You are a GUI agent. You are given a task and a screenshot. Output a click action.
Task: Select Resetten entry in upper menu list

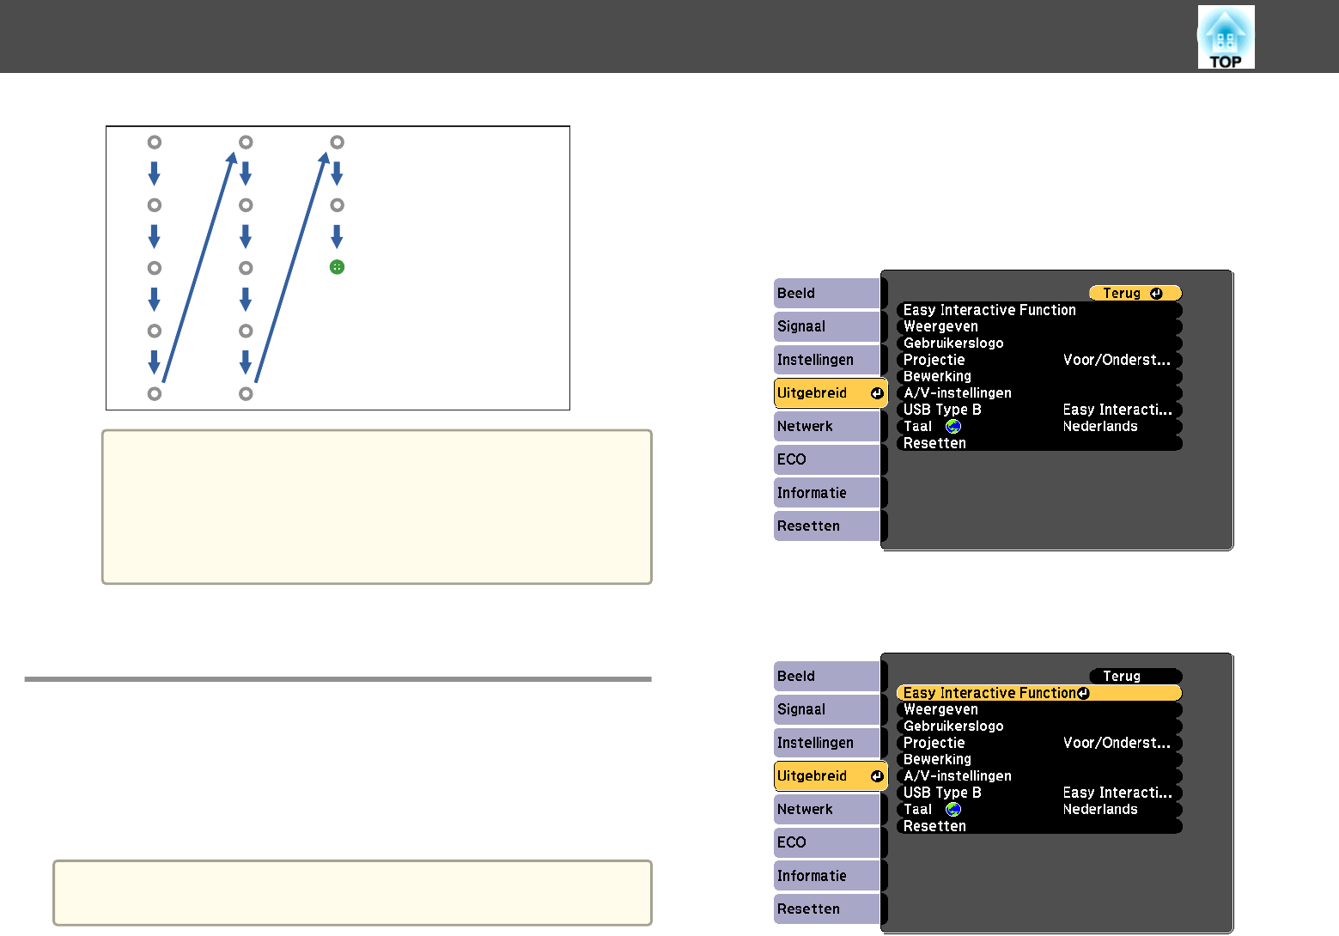click(x=1039, y=443)
